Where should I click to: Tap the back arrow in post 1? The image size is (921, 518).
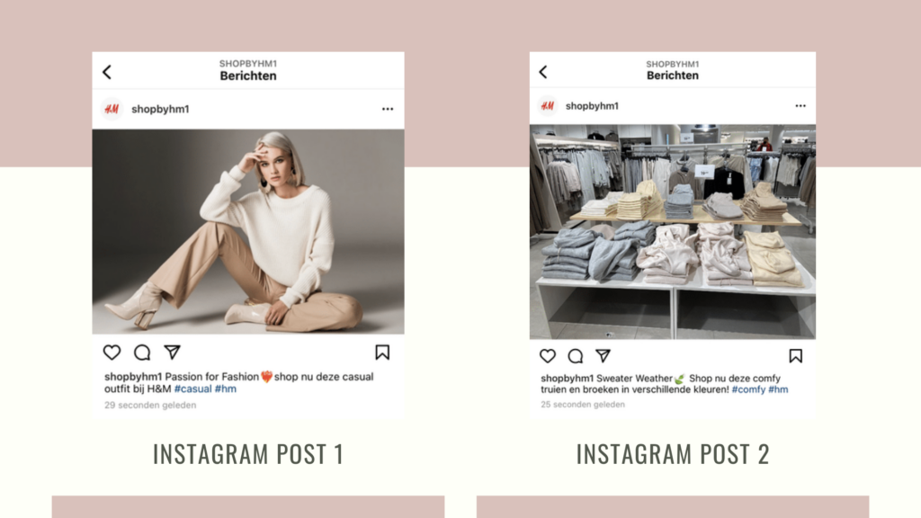click(x=107, y=72)
